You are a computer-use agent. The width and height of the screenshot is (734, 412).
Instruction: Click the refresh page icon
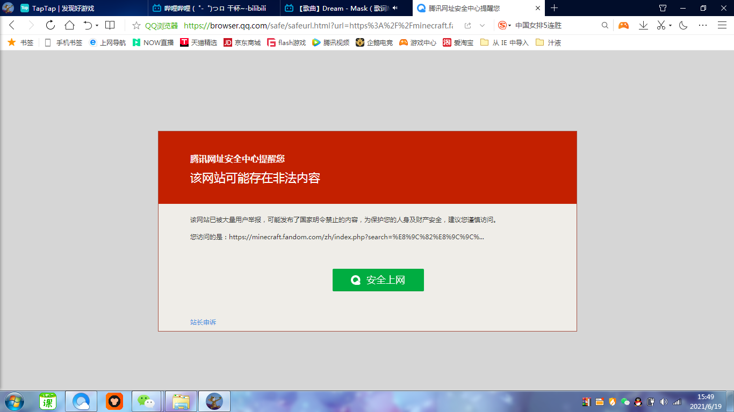pyautogui.click(x=50, y=25)
